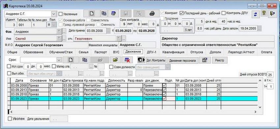This screenshot has height=129, width=280.
Task: Click the Табельн.№ field containing 001
Action: click(24, 25)
